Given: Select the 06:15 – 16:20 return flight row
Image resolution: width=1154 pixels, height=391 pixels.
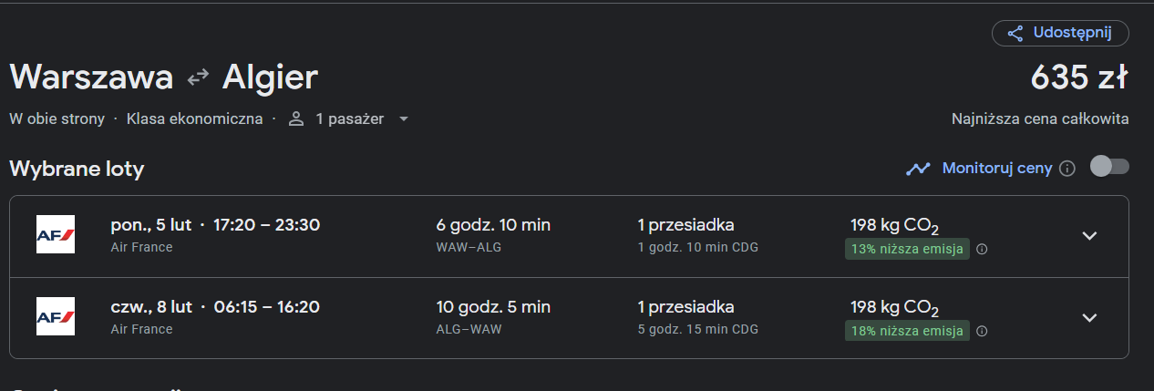Looking at the screenshot, I should tap(569, 318).
